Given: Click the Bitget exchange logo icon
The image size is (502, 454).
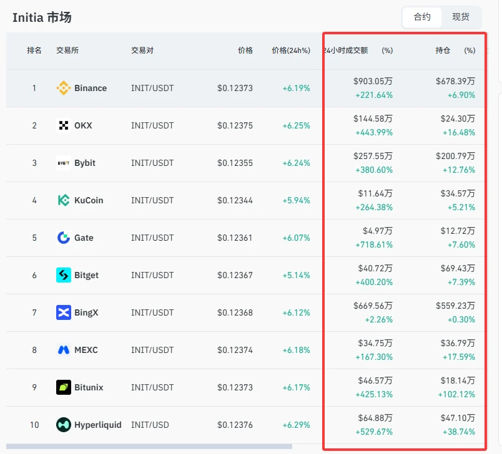Looking at the screenshot, I should click(64, 275).
